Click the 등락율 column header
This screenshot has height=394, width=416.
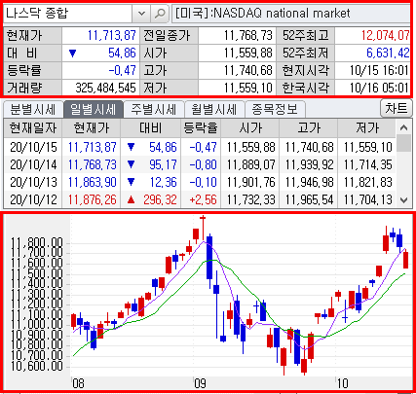[x=201, y=128]
